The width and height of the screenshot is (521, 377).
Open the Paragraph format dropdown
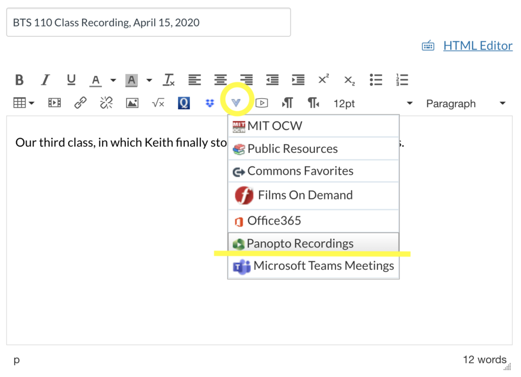[x=466, y=104]
